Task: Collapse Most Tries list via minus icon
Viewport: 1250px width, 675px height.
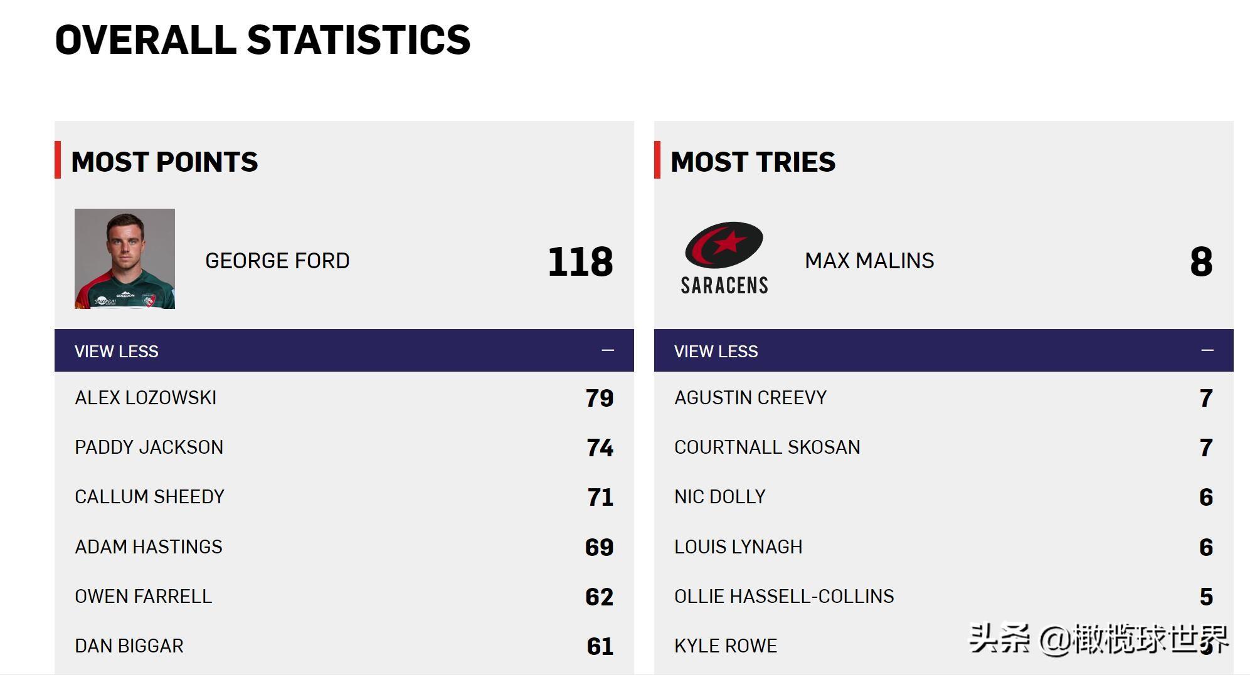Action: pyautogui.click(x=1207, y=350)
